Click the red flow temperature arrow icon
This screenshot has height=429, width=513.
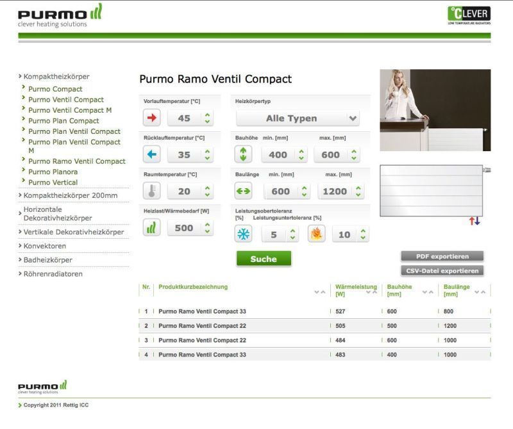pos(151,118)
